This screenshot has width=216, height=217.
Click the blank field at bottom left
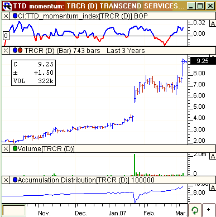(x=14, y=211)
